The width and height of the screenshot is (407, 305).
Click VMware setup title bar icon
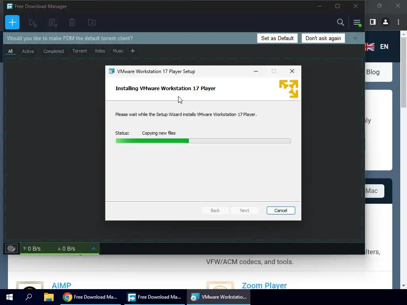112,71
